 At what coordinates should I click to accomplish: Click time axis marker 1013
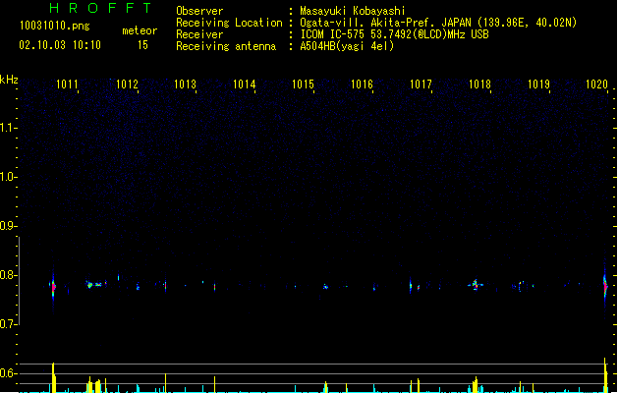click(186, 84)
